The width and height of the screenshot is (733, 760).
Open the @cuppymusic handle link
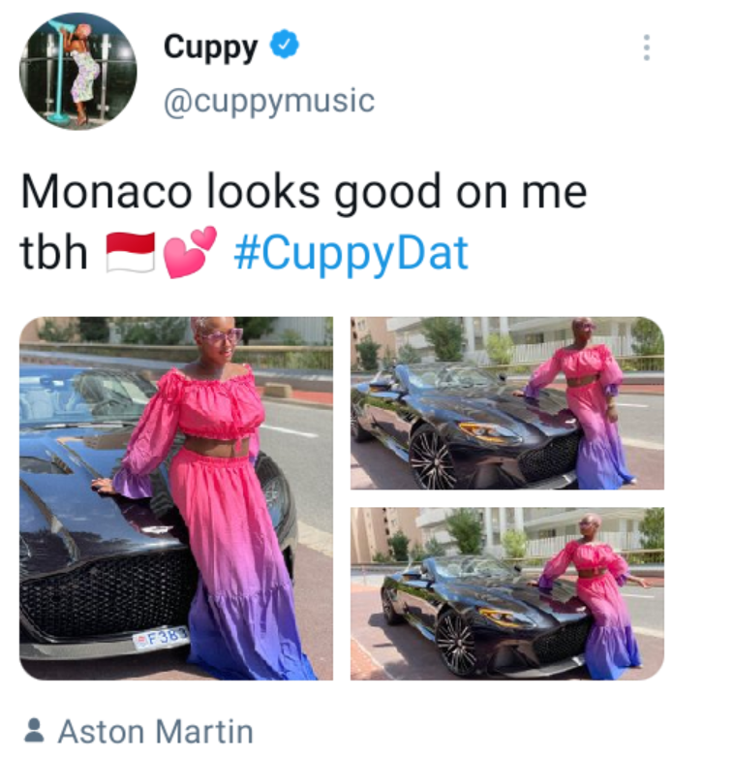coord(269,101)
